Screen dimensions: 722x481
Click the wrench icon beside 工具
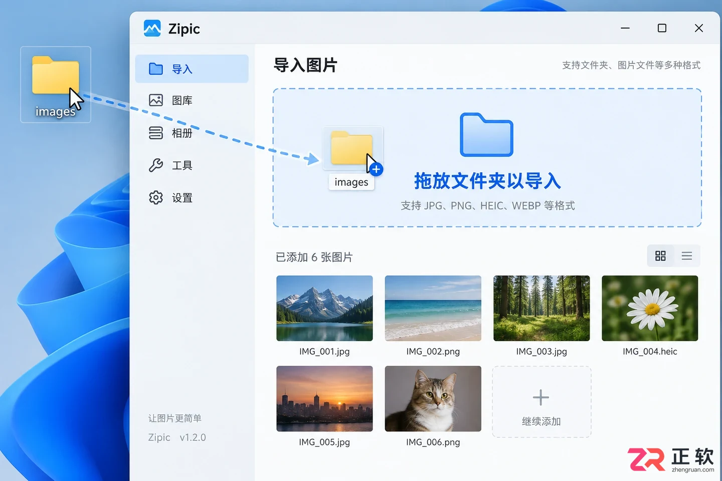point(156,165)
